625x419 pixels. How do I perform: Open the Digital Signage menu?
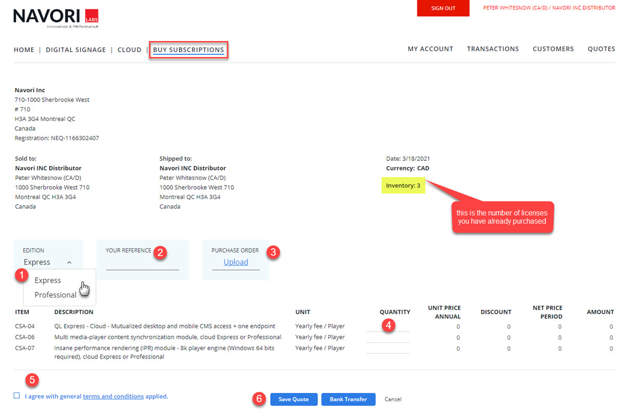click(x=75, y=50)
